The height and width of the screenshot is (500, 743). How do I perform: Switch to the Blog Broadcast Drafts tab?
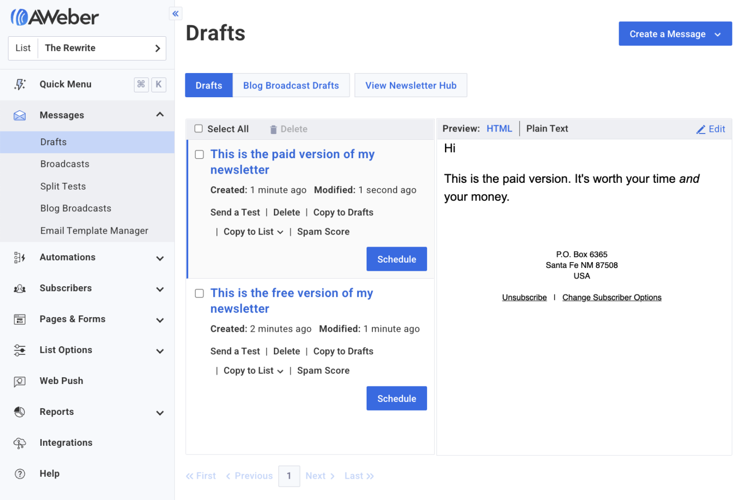pos(291,85)
